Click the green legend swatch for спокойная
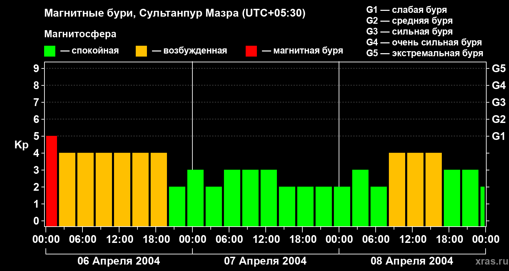Screen dimensions: 509x271 (x=50, y=51)
